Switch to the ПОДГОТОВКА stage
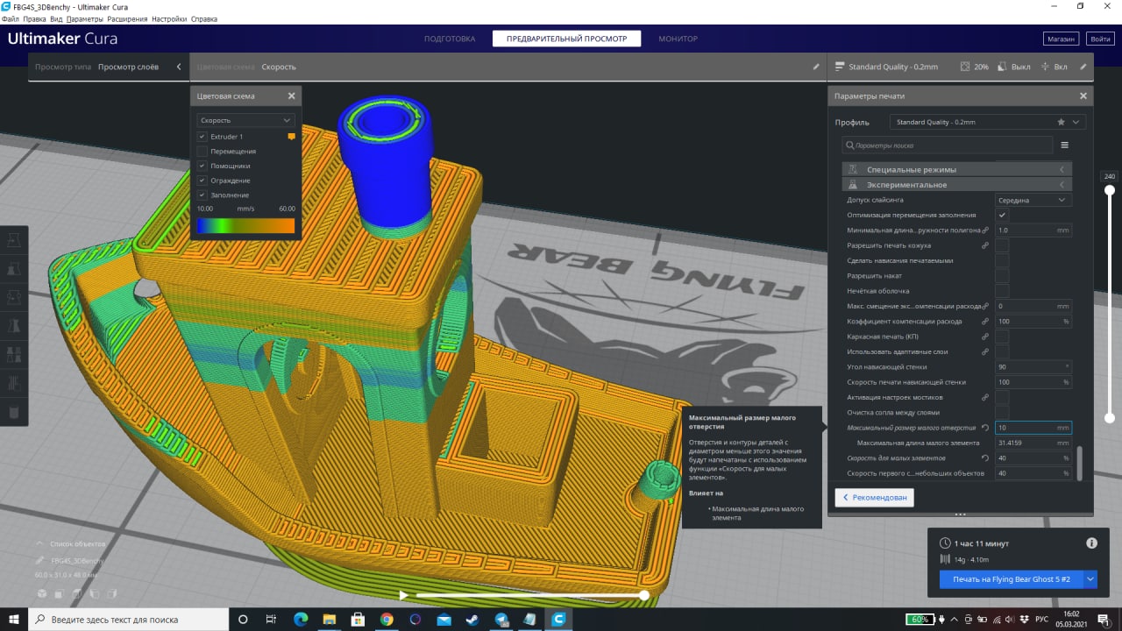 449,39
